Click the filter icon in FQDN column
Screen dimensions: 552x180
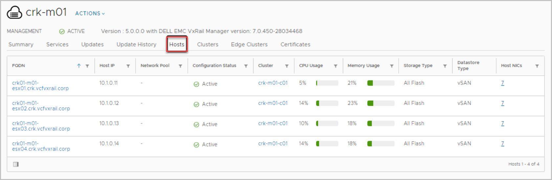(x=87, y=66)
